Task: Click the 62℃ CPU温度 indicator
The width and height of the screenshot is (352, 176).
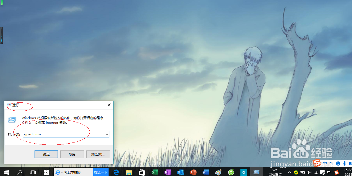Action: pyautogui.click(x=275, y=172)
